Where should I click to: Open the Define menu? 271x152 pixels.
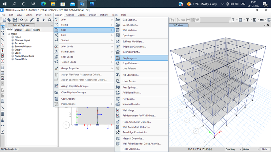point(29,15)
